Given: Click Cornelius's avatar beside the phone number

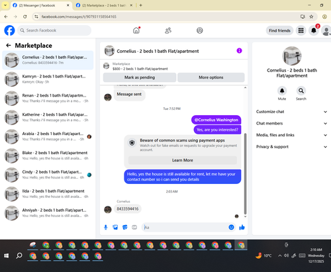Looking at the screenshot, I should pos(108,209).
